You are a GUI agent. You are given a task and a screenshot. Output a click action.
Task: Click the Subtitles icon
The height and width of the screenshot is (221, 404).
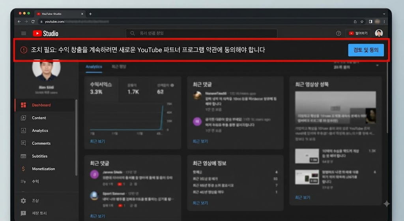pos(23,156)
